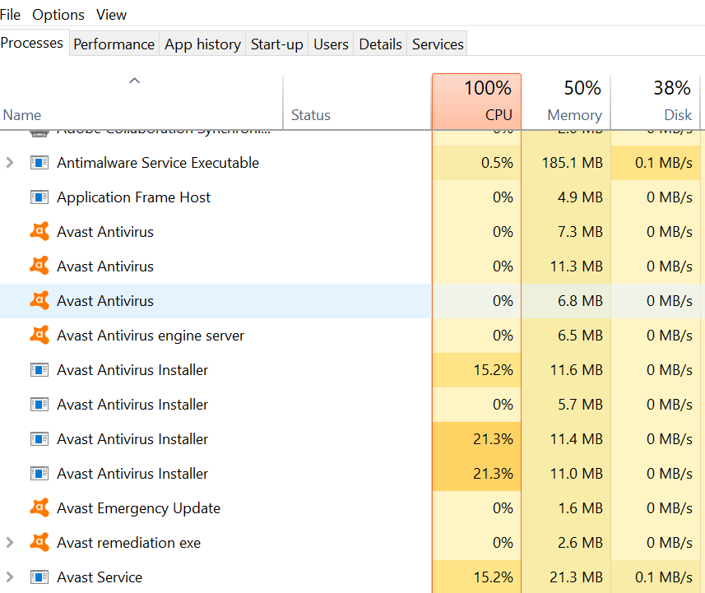Viewport: 705px width, 593px height.
Task: Click Avast icon of the 7.3 MB process
Action: (x=39, y=231)
